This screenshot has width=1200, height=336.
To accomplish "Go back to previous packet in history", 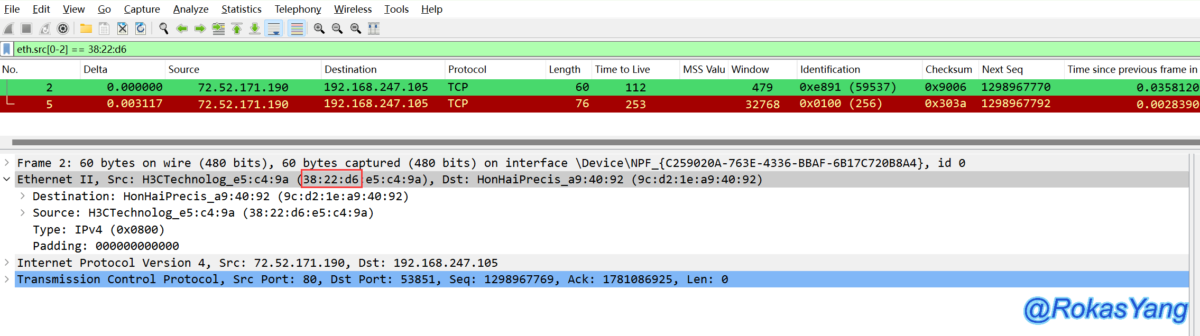I will (x=182, y=29).
